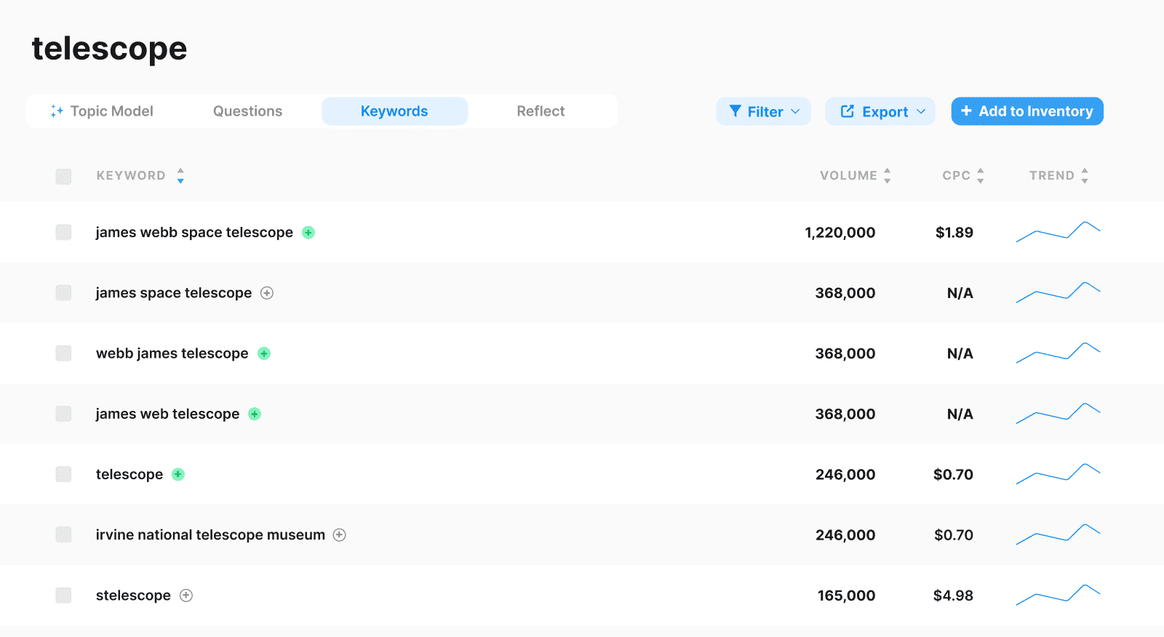
Task: Open the Reflect tab
Action: click(541, 111)
